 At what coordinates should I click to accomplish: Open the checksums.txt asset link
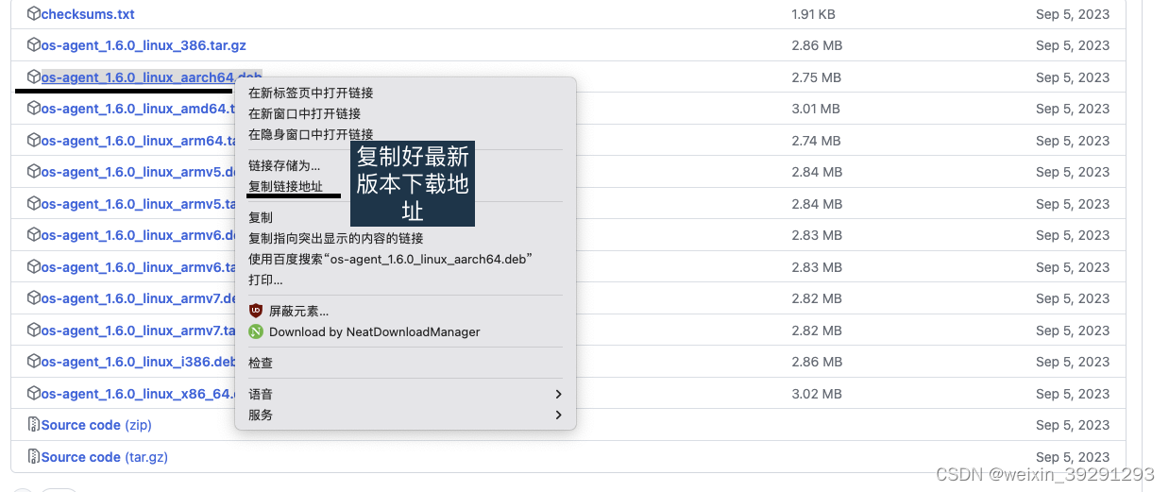(x=88, y=14)
